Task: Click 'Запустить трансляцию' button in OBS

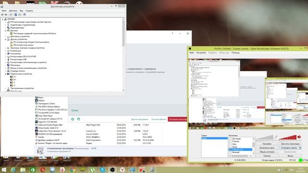Action: click(x=290, y=144)
